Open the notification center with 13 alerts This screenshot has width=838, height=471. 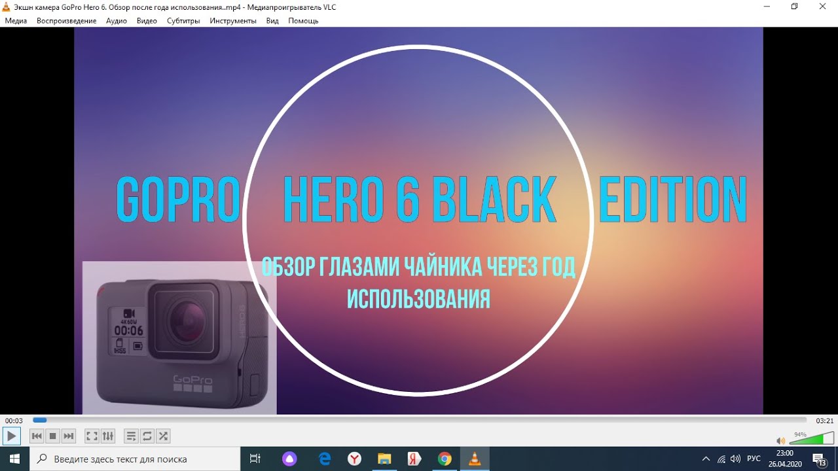[819, 459]
